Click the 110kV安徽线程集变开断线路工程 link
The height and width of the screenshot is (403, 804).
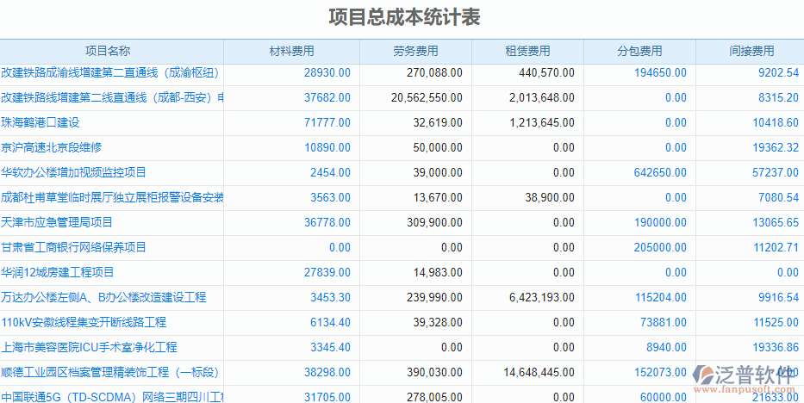pyautogui.click(x=84, y=323)
